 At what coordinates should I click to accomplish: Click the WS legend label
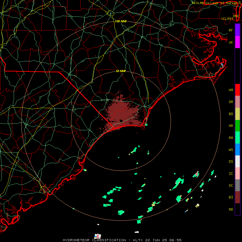coord(231,150)
